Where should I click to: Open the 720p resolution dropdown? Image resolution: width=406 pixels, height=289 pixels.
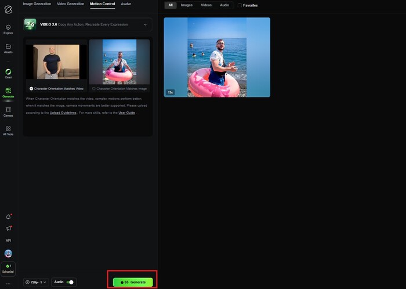tap(35, 282)
